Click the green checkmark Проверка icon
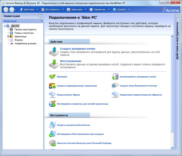This screenshot has width=182, height=156. coord(52,77)
